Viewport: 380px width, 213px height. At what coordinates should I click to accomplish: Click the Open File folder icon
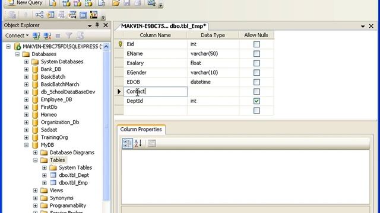click(x=116, y=3)
